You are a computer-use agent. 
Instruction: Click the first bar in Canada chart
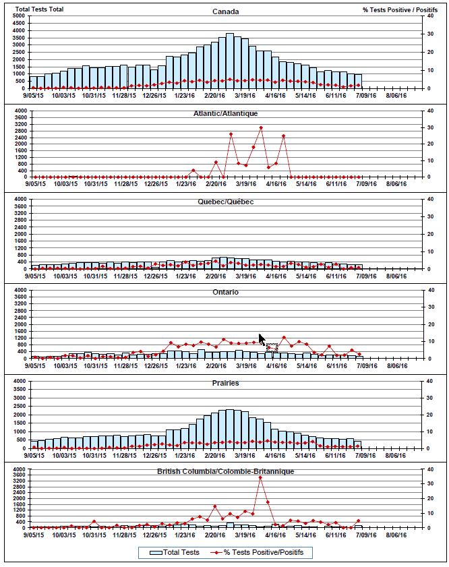coord(34,82)
